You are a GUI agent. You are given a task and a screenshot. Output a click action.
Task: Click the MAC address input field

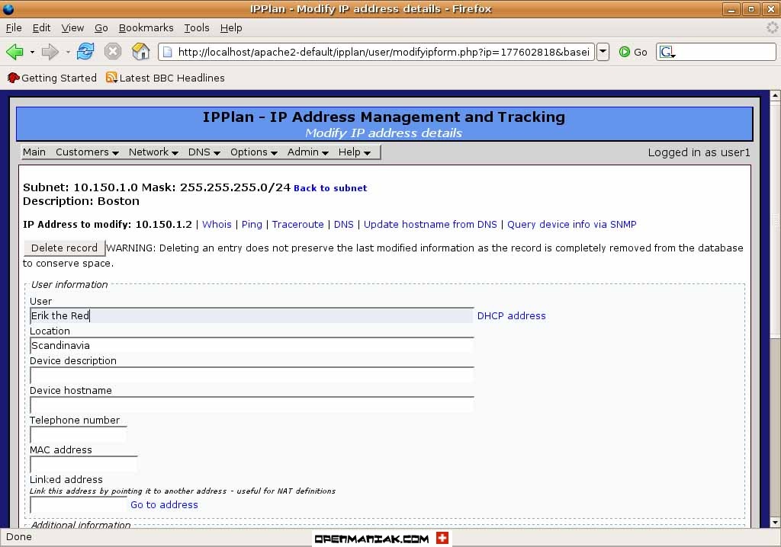click(84, 465)
